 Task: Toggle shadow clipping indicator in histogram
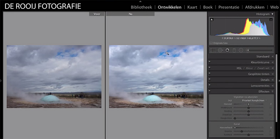(212, 20)
